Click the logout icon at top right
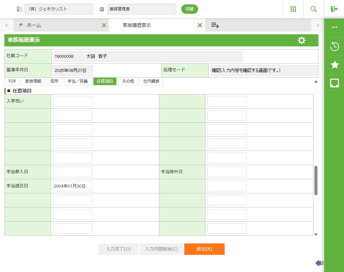The width and height of the screenshot is (344, 272). (x=334, y=9)
